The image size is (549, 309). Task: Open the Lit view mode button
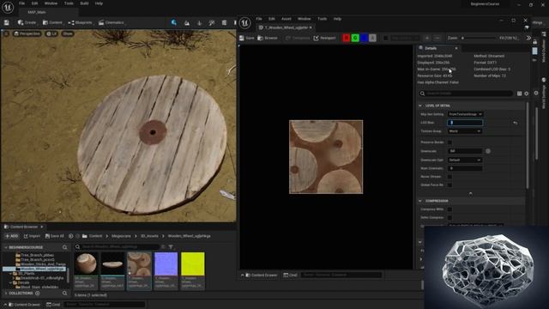[51, 33]
